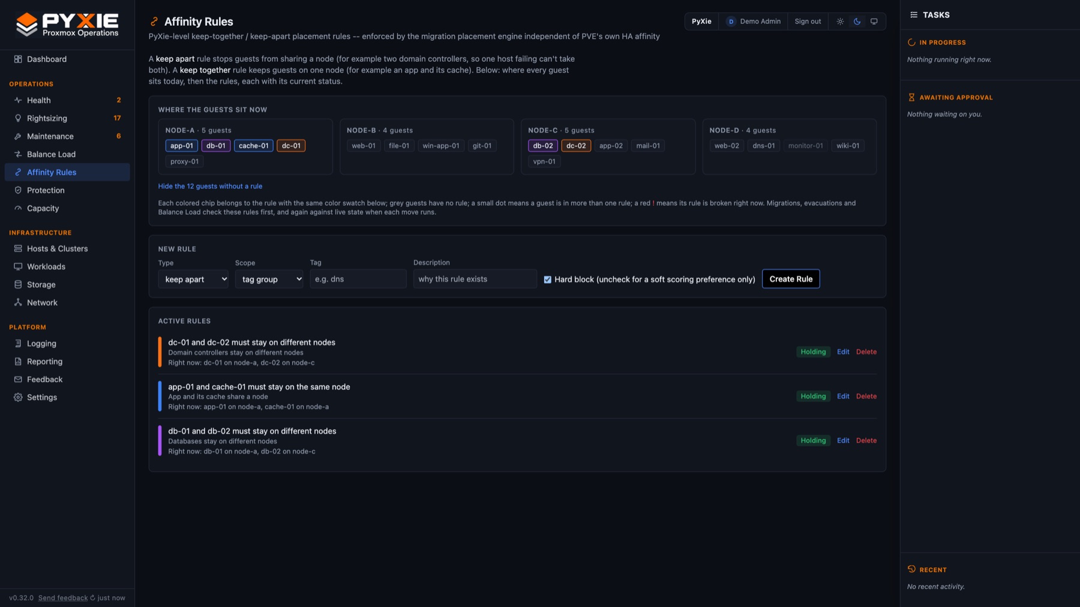Viewport: 1080px width, 607px height.
Task: Focus the Description input field
Action: point(475,279)
